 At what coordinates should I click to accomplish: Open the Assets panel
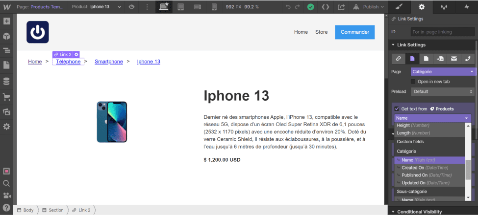pos(6,112)
